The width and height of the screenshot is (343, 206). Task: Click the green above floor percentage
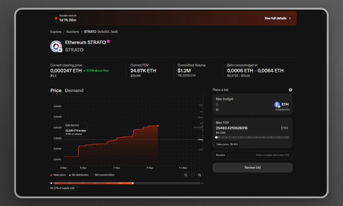[x=96, y=71]
